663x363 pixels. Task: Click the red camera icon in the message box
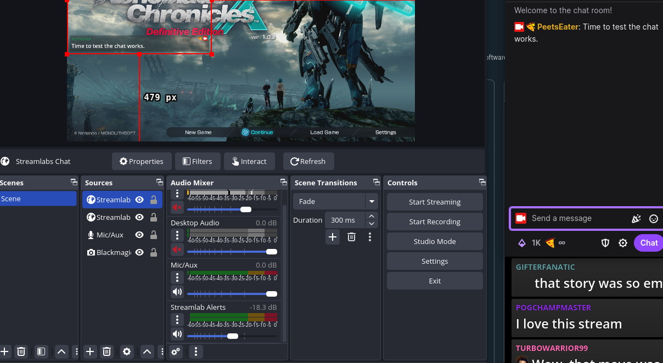pos(521,218)
